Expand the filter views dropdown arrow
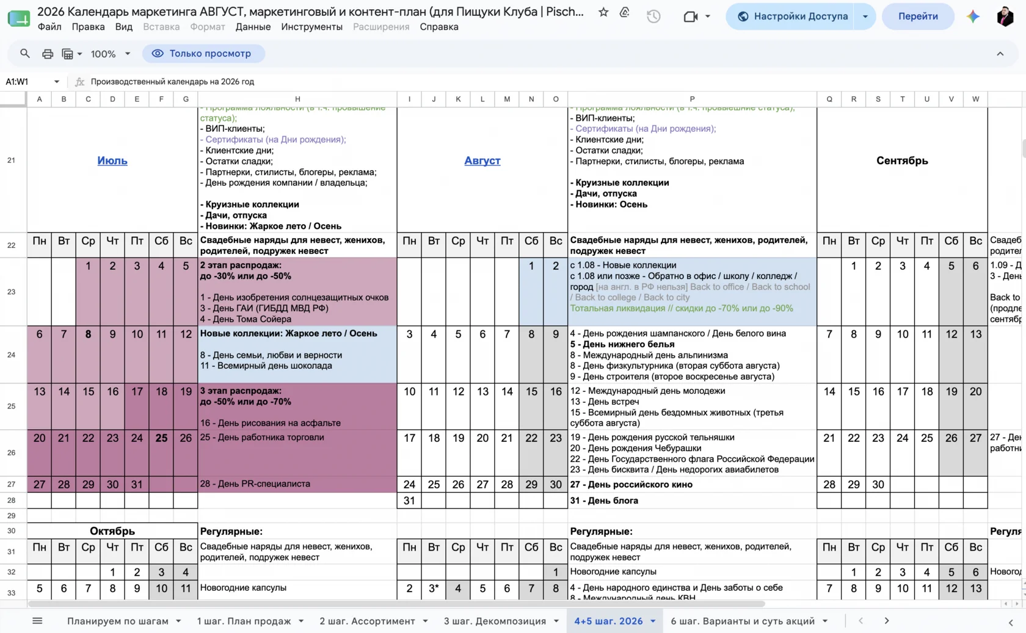The image size is (1026, 633). 80,54
